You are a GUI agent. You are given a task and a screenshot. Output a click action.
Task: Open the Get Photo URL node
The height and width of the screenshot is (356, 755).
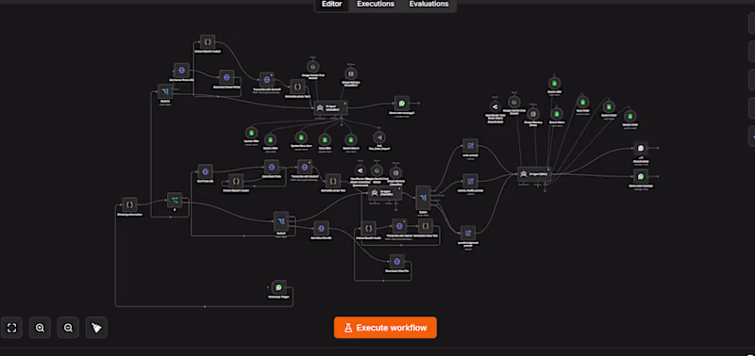(x=205, y=171)
